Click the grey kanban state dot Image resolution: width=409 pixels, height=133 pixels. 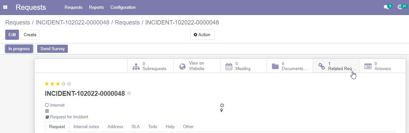point(129,93)
